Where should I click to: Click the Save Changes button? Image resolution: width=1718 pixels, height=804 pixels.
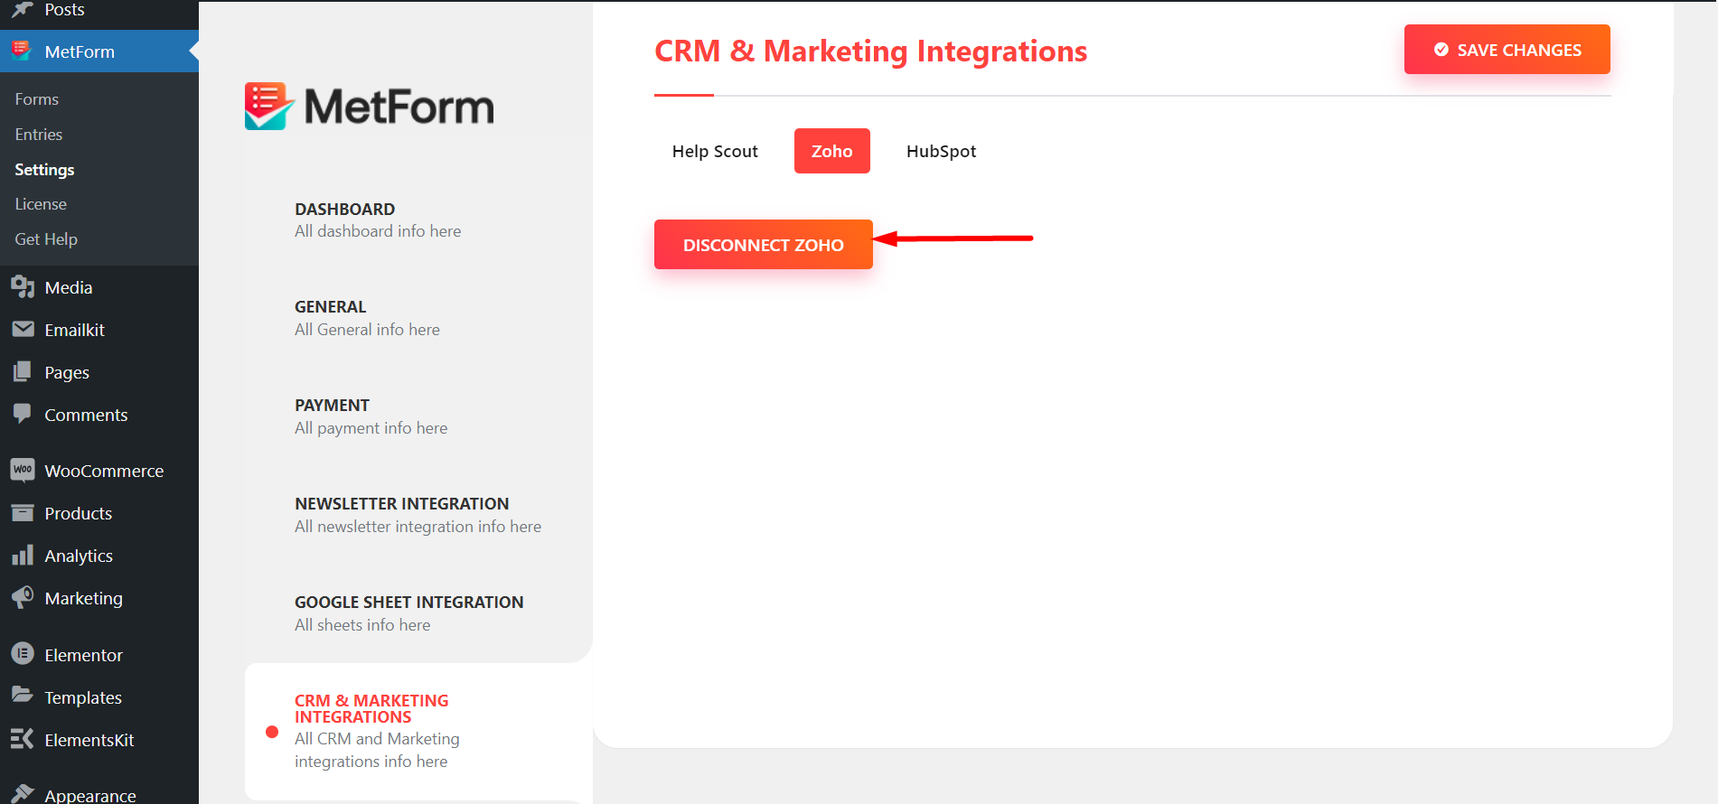[1507, 50]
